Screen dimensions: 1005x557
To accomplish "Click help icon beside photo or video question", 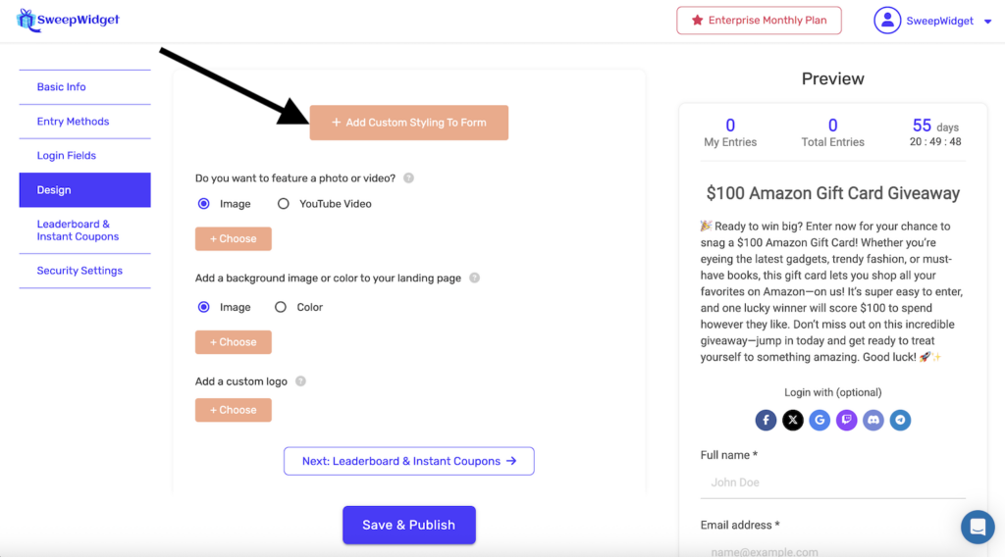I will pyautogui.click(x=408, y=178).
